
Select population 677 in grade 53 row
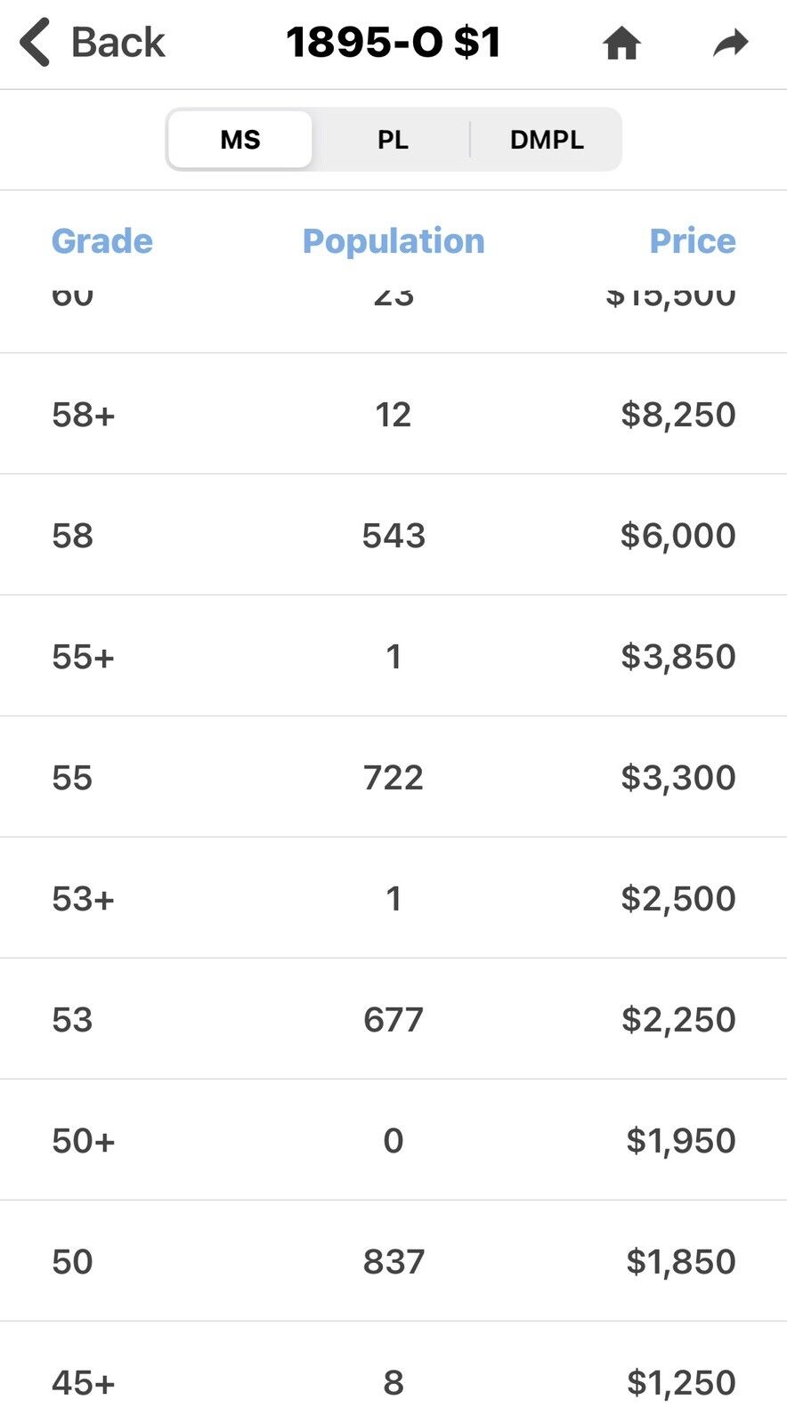pyautogui.click(x=393, y=1020)
